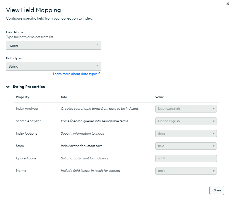The width and height of the screenshot is (234, 198).
Task: Select the Ignore Above property label
Action: click(26, 158)
